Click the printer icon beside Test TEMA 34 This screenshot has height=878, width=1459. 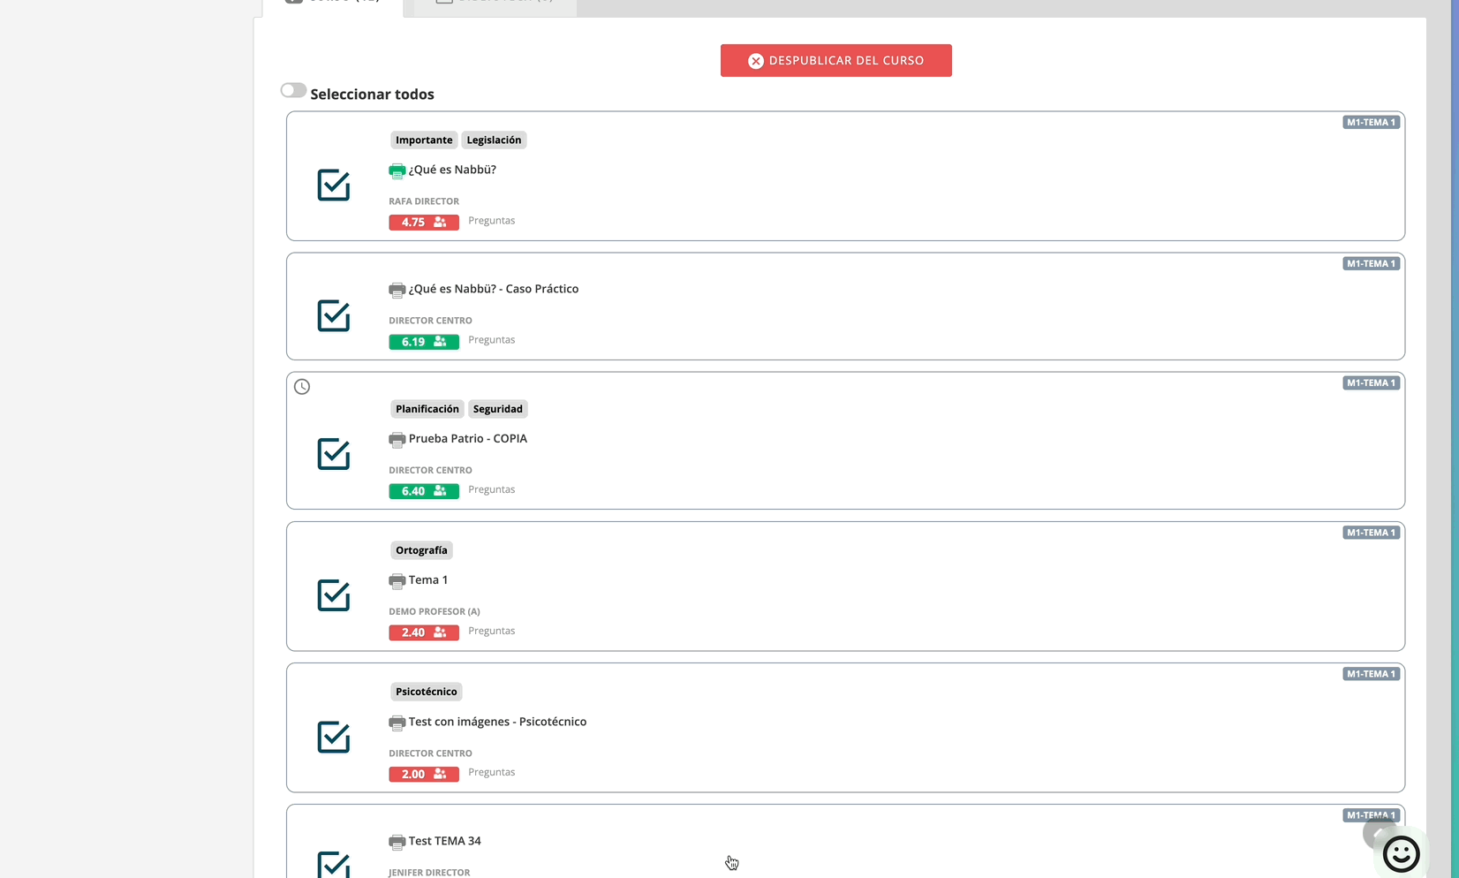coord(397,842)
